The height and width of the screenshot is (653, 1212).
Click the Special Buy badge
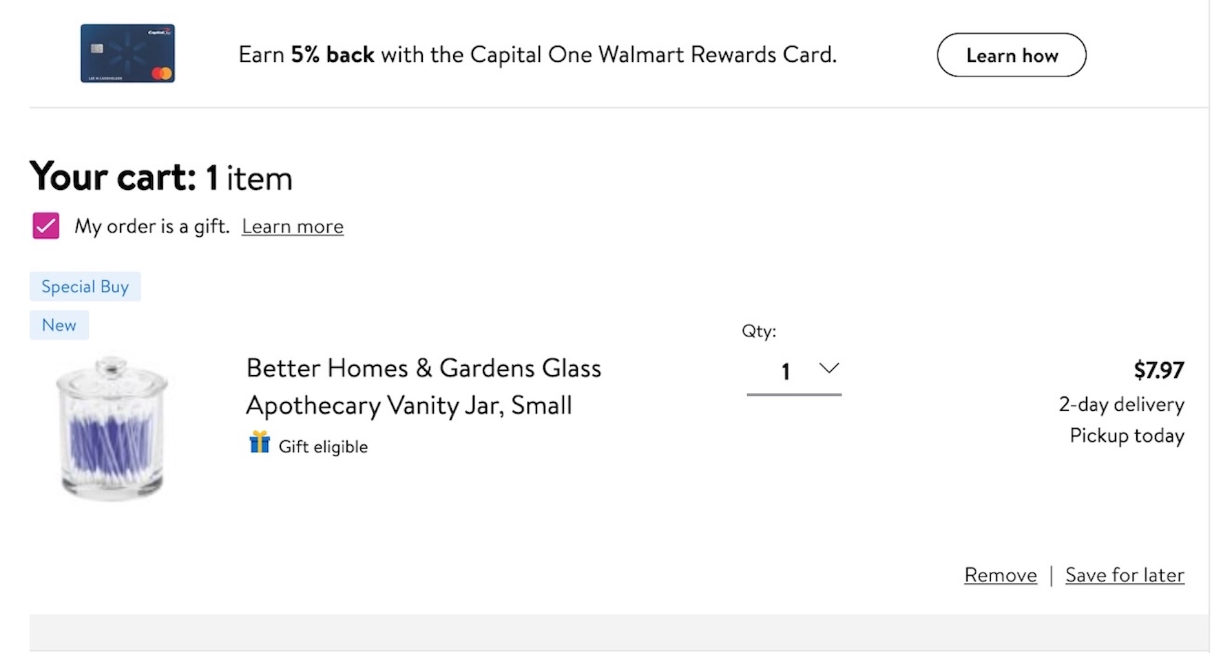(x=85, y=286)
